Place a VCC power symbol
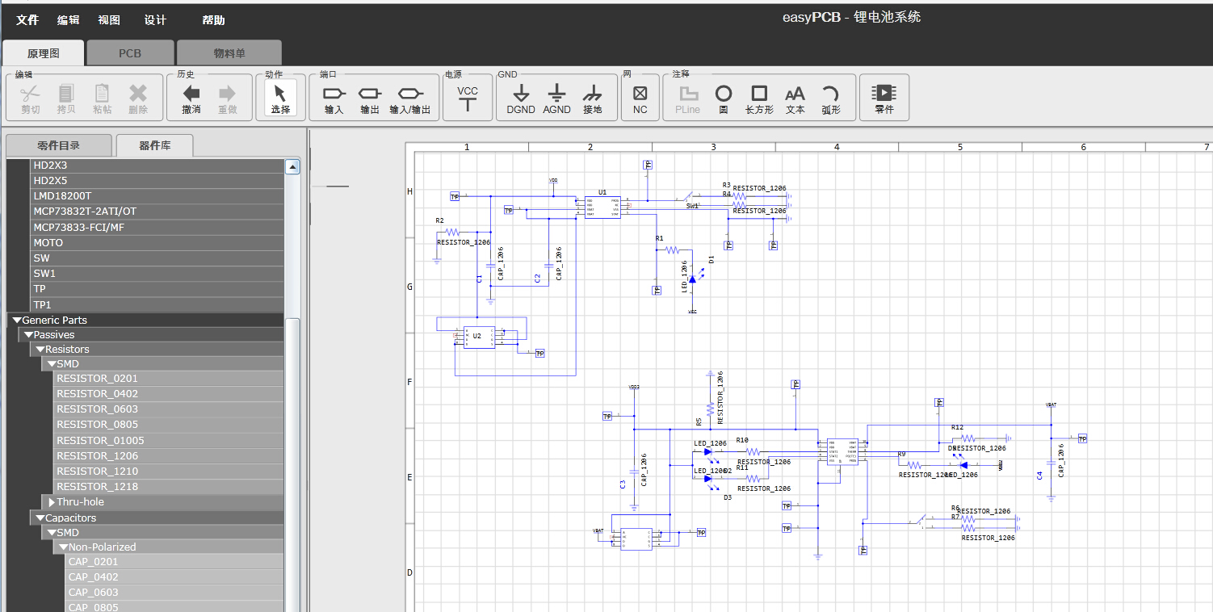Image resolution: width=1213 pixels, height=612 pixels. pyautogui.click(x=468, y=98)
